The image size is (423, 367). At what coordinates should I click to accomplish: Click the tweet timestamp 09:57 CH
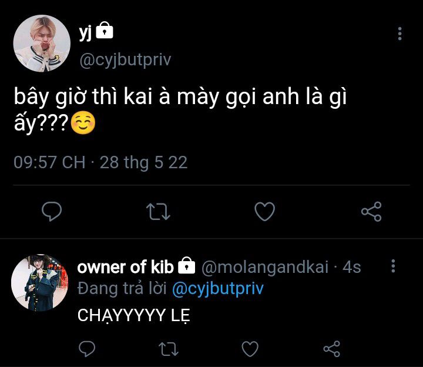click(49, 162)
